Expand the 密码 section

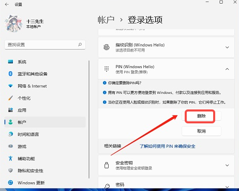(x=227, y=187)
